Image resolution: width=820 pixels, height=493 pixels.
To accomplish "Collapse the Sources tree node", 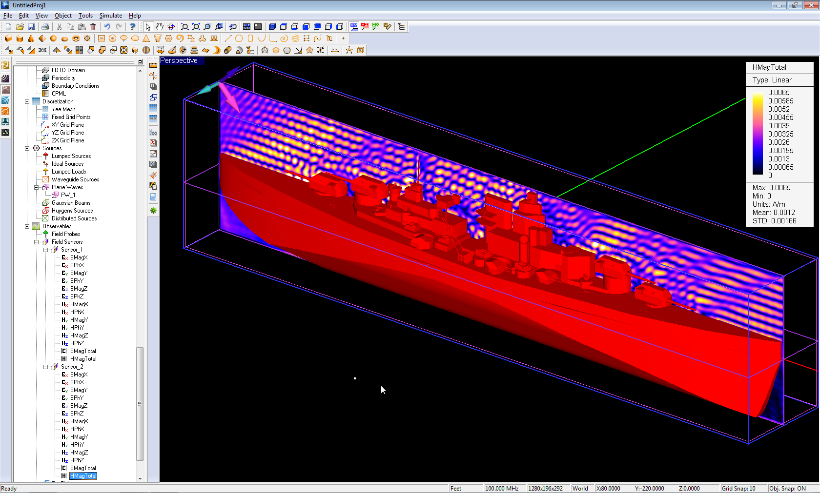I will [27, 148].
